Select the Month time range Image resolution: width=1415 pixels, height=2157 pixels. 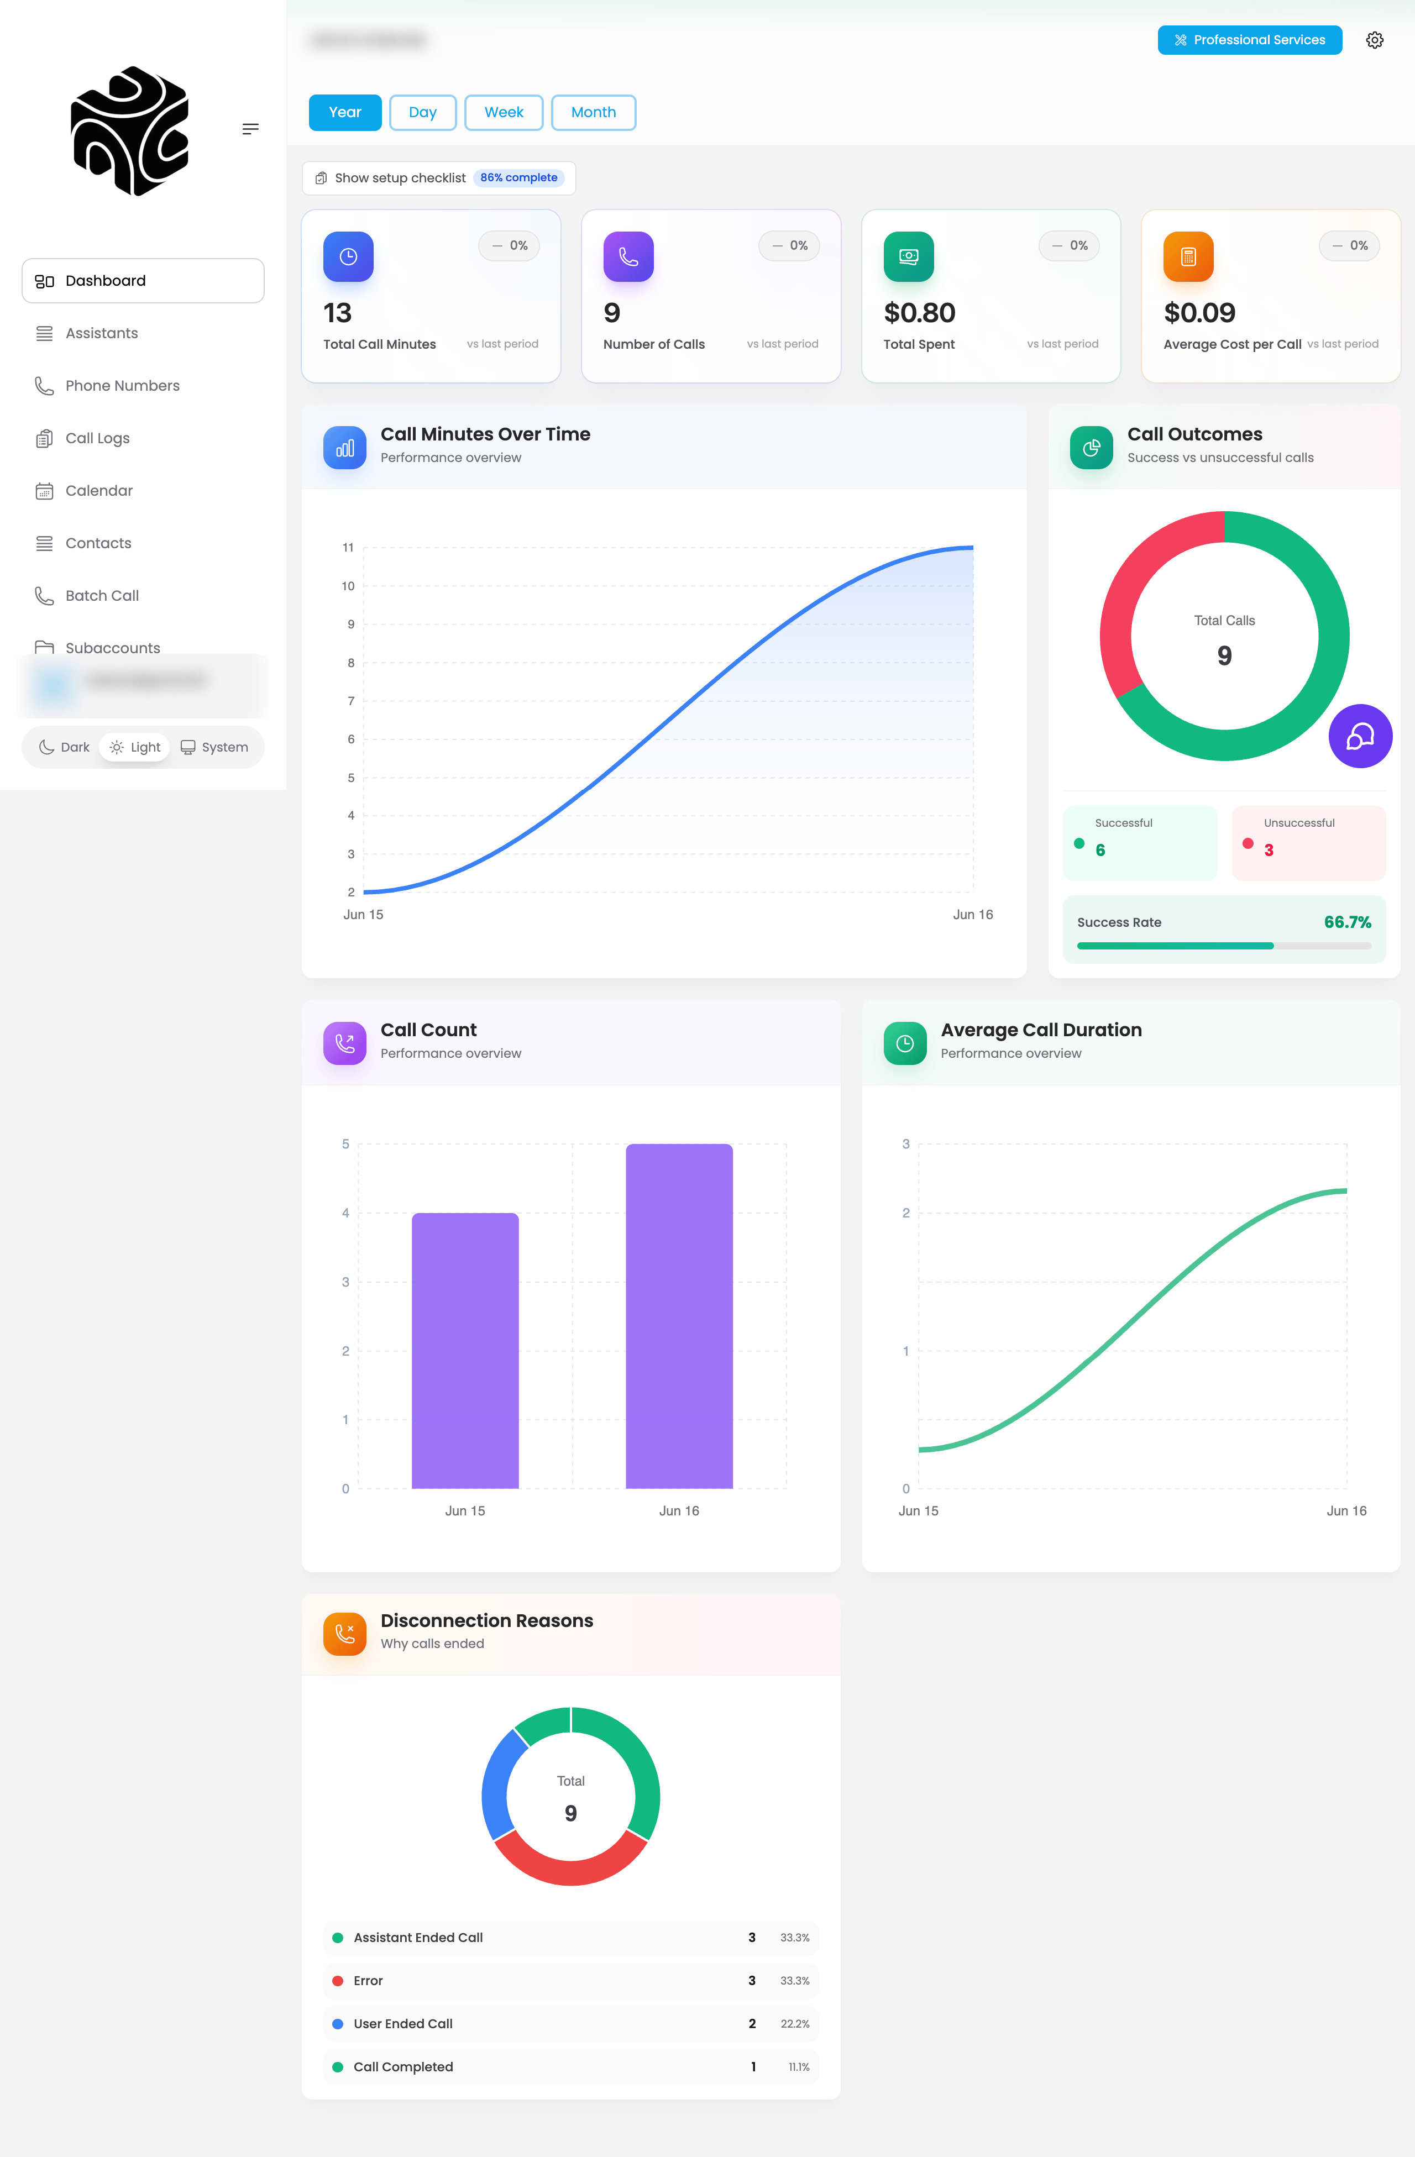(594, 112)
